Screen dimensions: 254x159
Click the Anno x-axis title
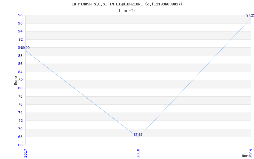246,156
